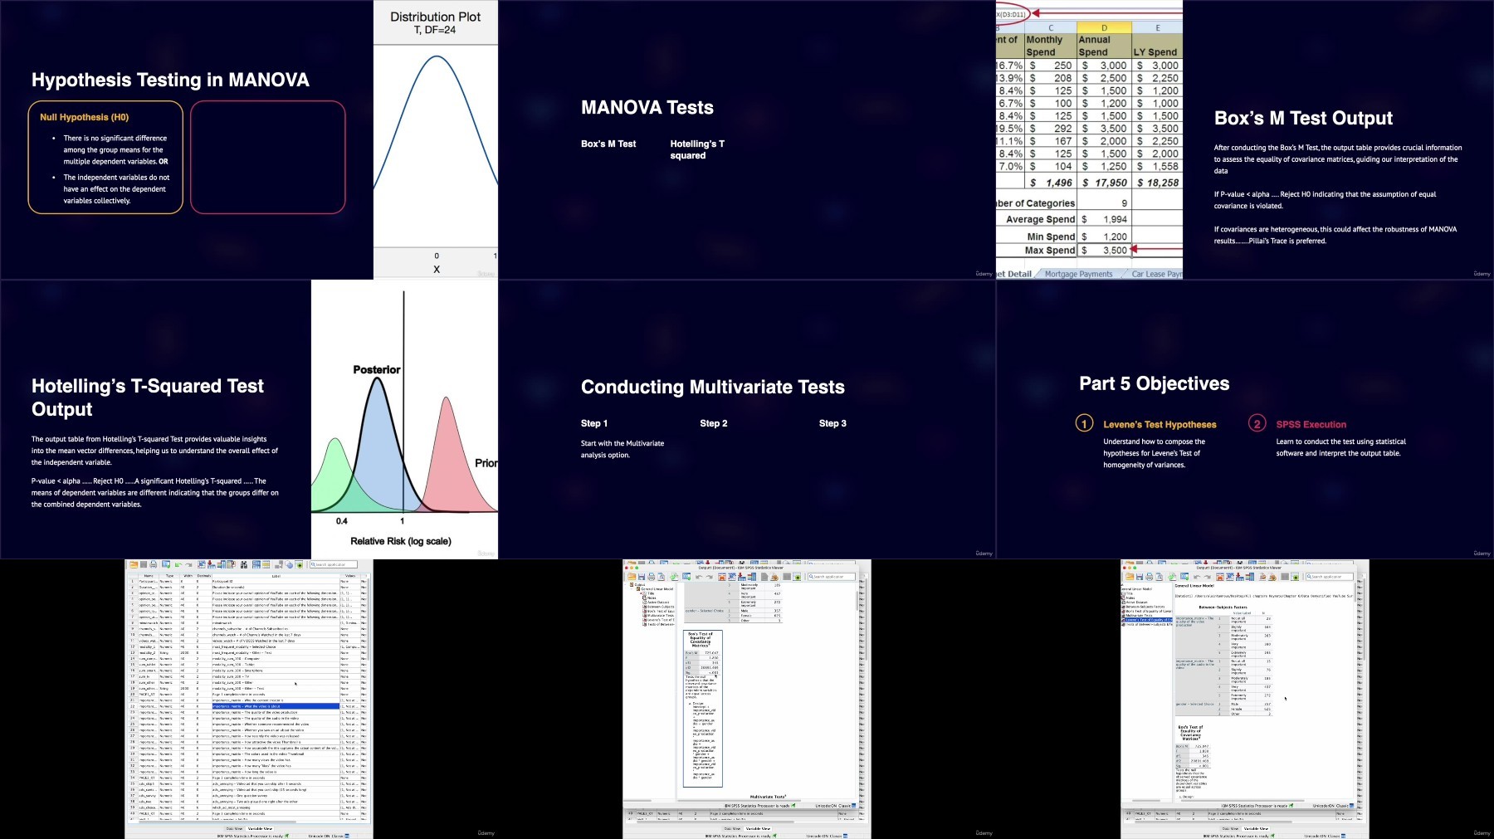The height and width of the screenshot is (839, 1494).
Task: Save icon in viewer showing Between-Subjects Factors
Action: coord(1140,577)
